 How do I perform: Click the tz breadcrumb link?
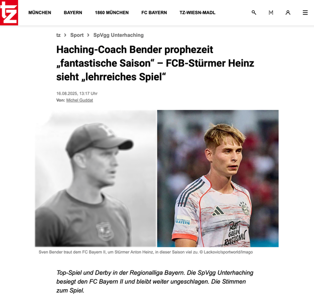coord(58,35)
